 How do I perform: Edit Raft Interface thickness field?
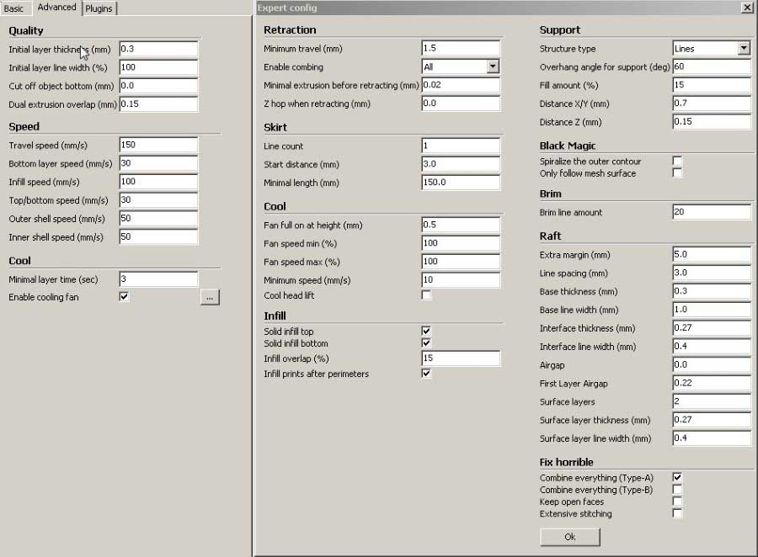pyautogui.click(x=712, y=327)
